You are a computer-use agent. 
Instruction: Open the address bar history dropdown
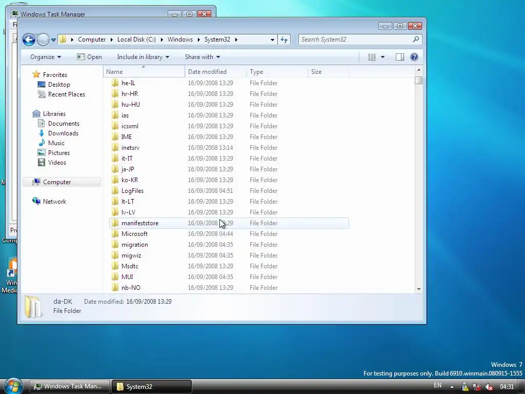pos(273,40)
